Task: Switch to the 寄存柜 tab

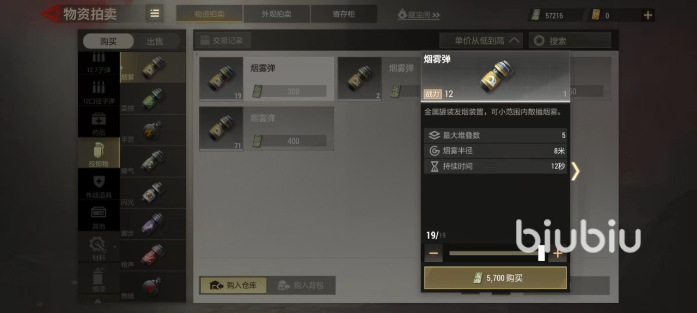Action: coord(344,14)
